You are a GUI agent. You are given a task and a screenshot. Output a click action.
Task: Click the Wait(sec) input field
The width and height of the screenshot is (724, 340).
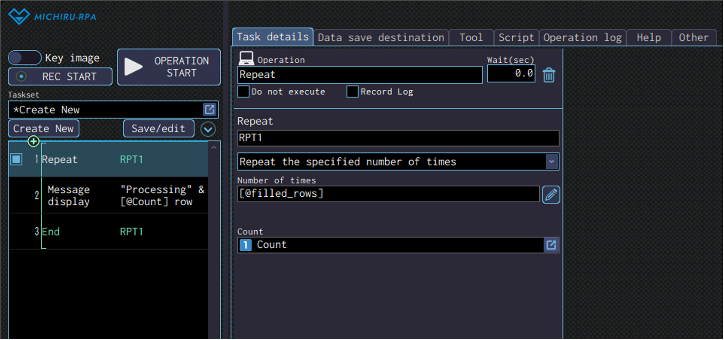pos(511,74)
